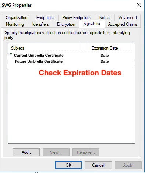Select the Proxy Endpoints tab
Image resolution: width=145 pixels, height=173 pixels.
click(77, 18)
